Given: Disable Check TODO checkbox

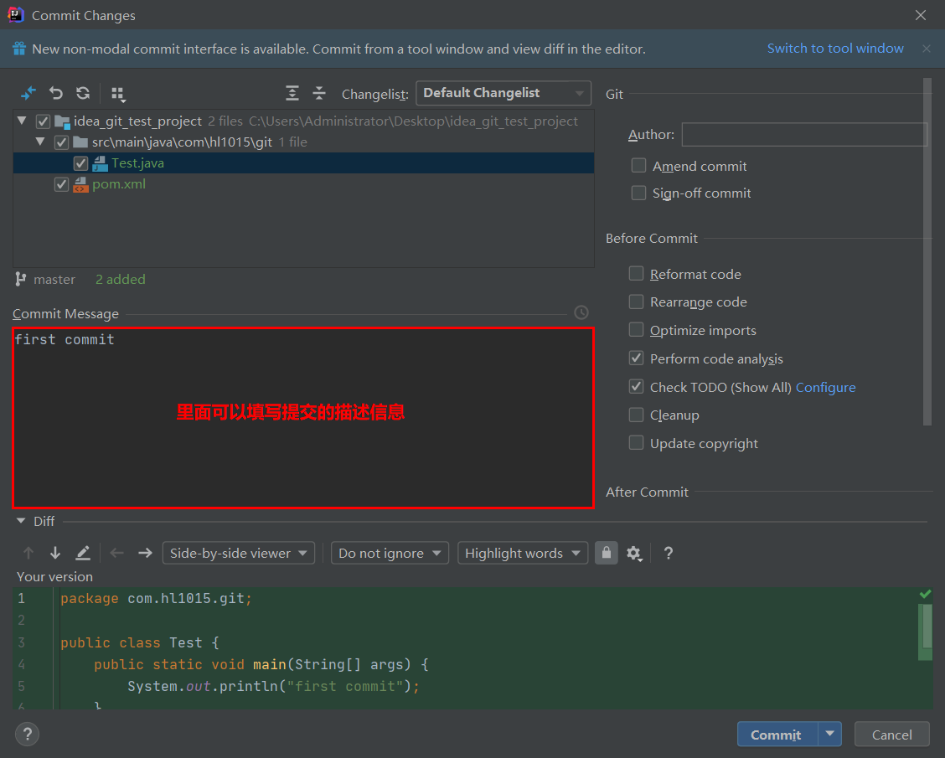Looking at the screenshot, I should pos(636,386).
